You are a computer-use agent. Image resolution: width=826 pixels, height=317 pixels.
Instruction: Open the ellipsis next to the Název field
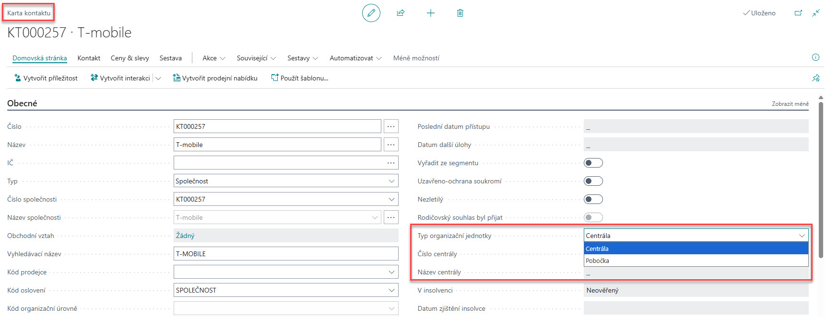click(391, 145)
